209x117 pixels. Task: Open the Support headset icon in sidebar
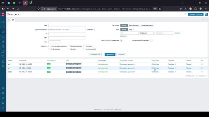click(x=3, y=88)
